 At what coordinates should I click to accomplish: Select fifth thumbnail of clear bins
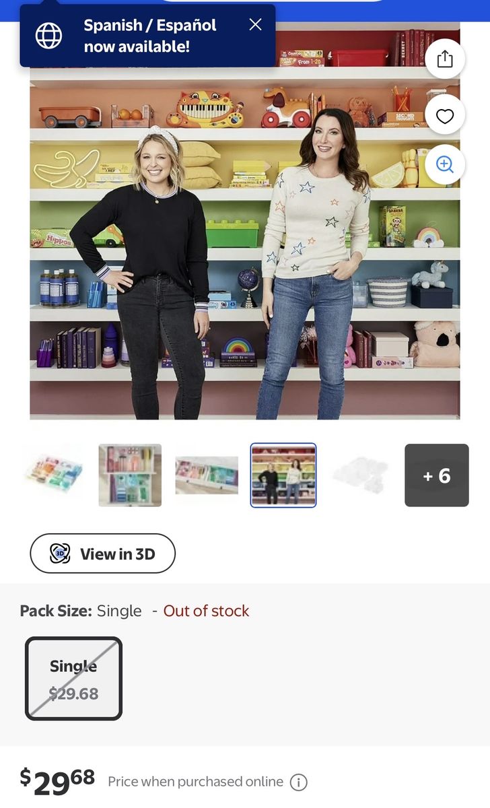coord(360,475)
